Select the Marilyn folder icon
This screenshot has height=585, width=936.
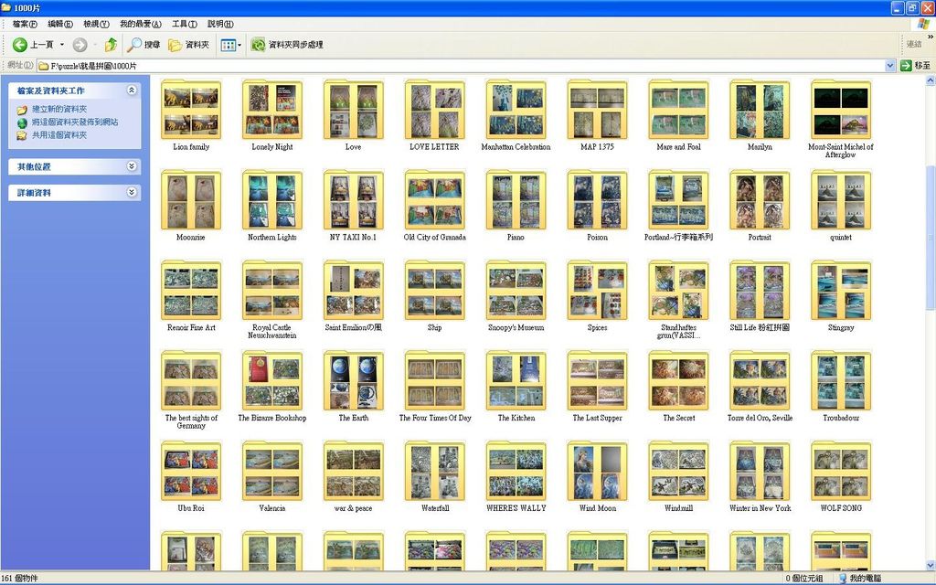click(x=760, y=110)
